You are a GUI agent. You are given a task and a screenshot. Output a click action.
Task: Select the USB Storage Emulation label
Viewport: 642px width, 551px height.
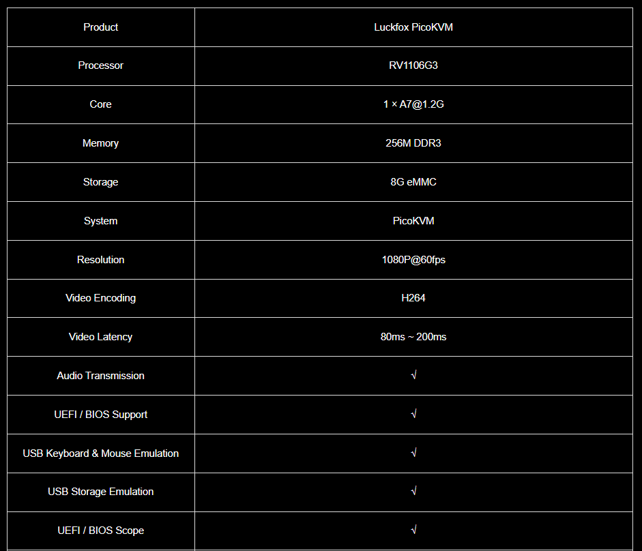[x=100, y=492]
